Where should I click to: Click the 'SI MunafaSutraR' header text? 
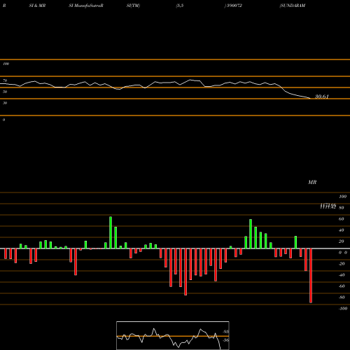pos(86,6)
